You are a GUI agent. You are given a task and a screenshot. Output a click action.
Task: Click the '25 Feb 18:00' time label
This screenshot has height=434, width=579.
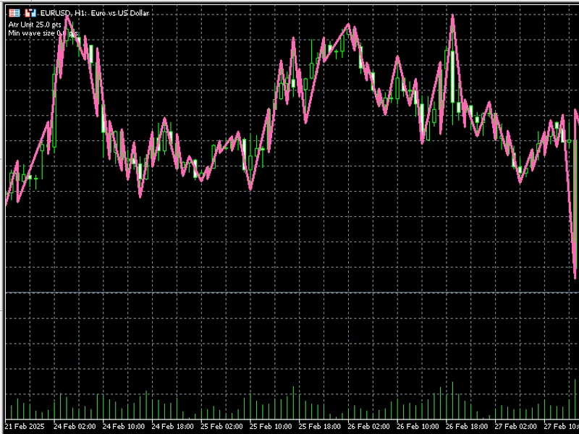click(x=320, y=426)
